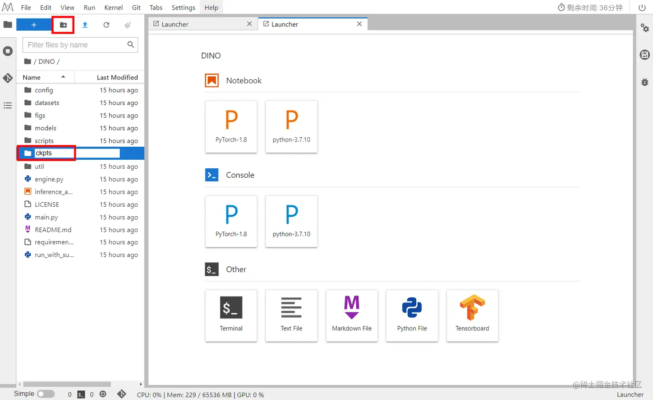Launch the python-3.7.10 Notebook
Screen dimensions: 653x400
pyautogui.click(x=292, y=126)
